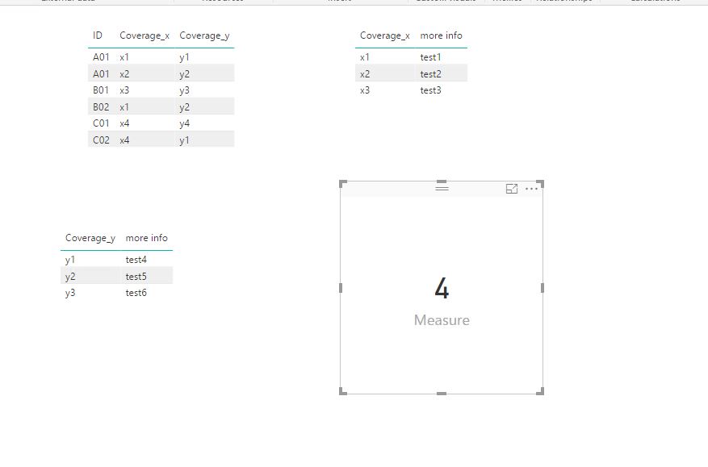The image size is (708, 467).
Task: Click more info header above test4
Action: point(146,238)
